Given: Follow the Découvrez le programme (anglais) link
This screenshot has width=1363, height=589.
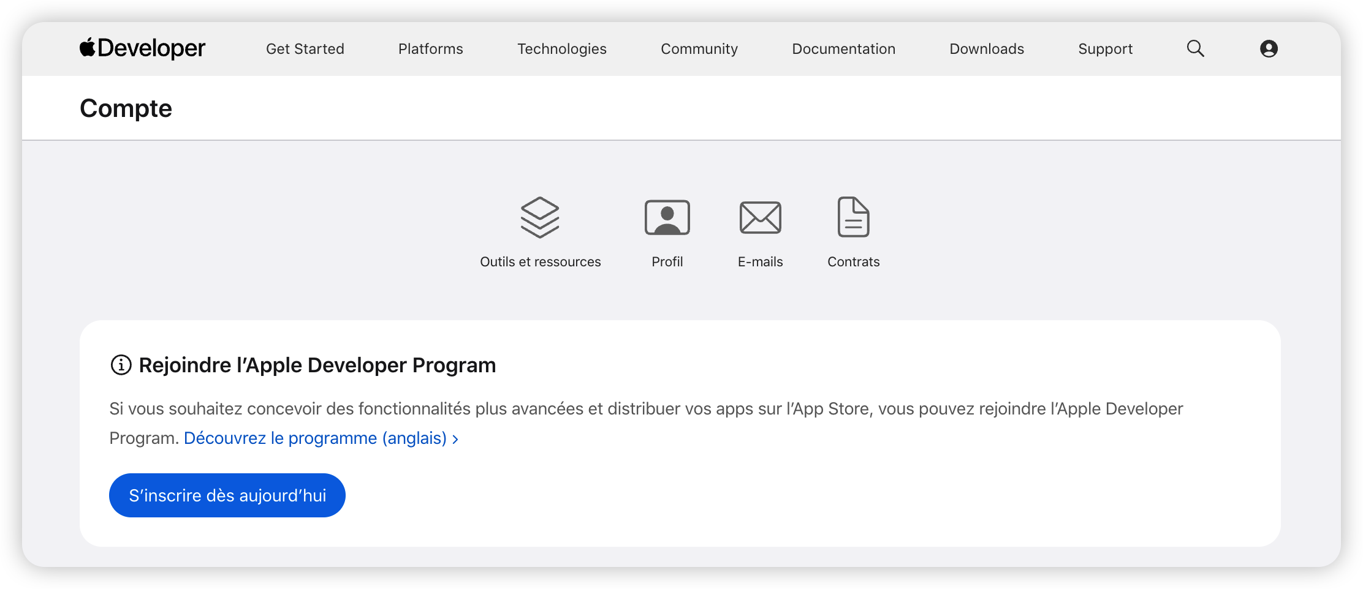Looking at the screenshot, I should [x=321, y=438].
